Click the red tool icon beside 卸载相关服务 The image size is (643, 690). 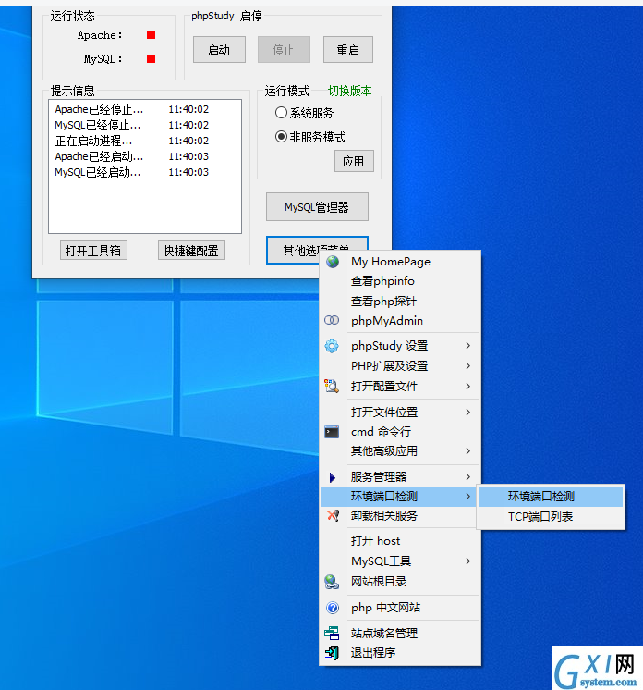pos(333,515)
